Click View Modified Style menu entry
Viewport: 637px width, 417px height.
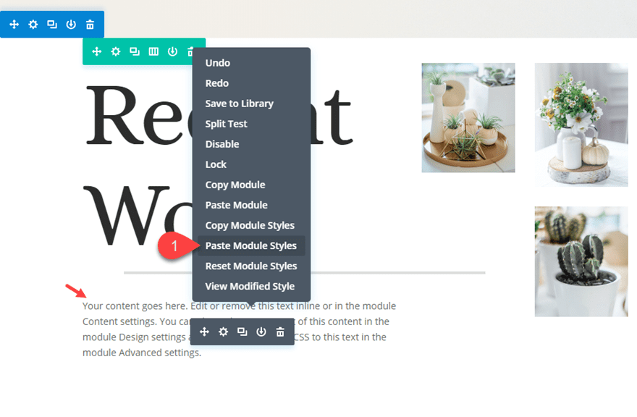tap(250, 286)
